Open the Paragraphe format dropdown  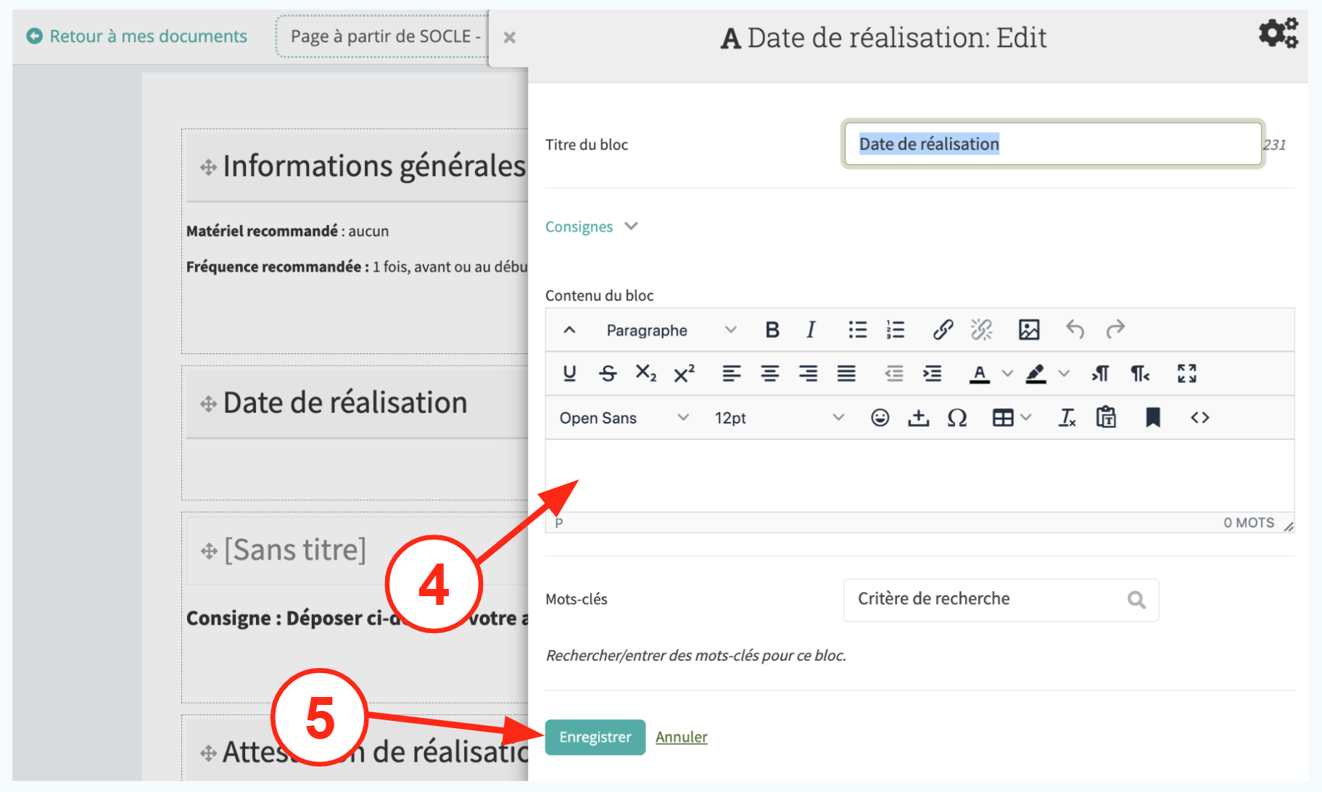(671, 330)
